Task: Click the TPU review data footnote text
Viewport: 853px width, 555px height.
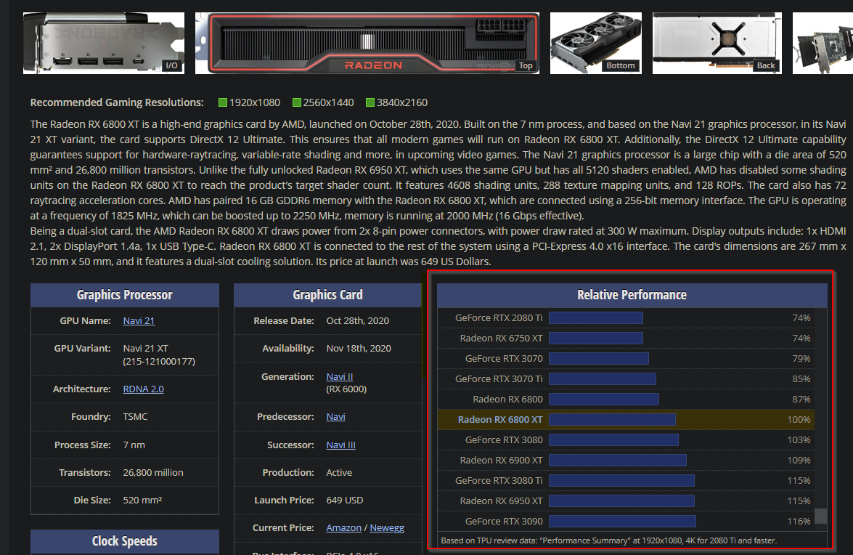Action: pyautogui.click(x=609, y=541)
